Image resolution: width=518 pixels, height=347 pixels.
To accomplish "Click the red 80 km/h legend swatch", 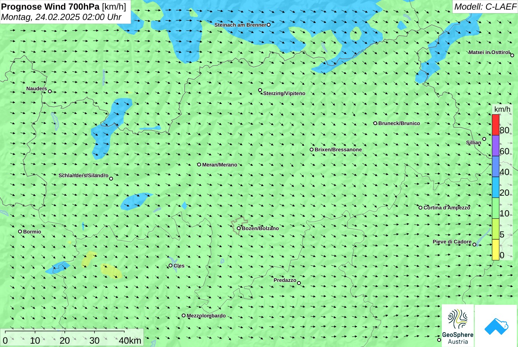I will pos(495,125).
